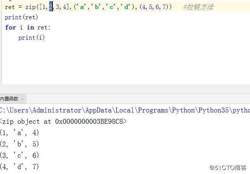
Task: Click the output line (4, 'd', 7)
Action: (20, 166)
